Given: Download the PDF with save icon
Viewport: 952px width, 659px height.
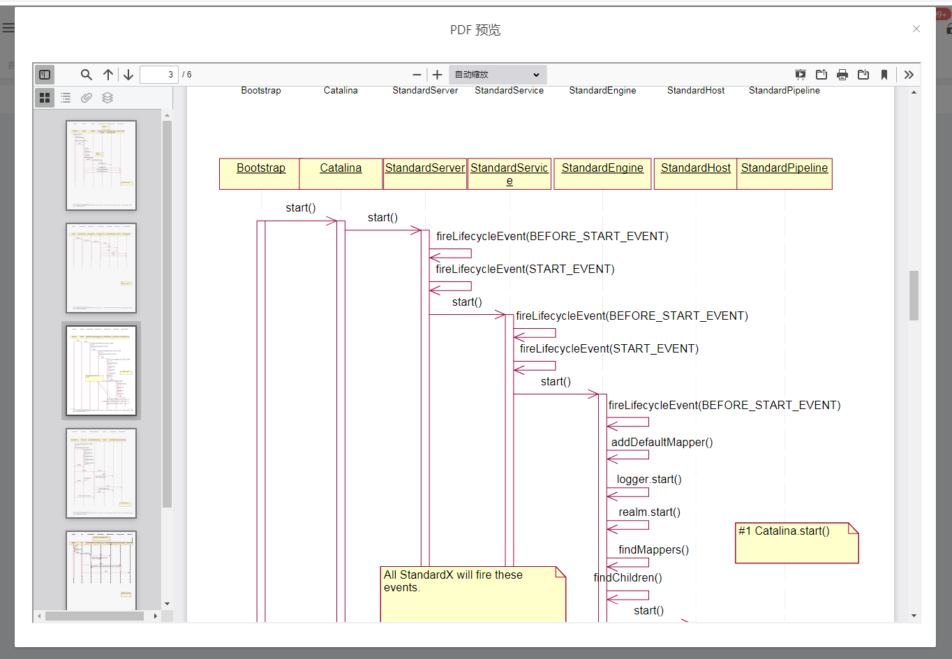Looking at the screenshot, I should click(x=863, y=75).
